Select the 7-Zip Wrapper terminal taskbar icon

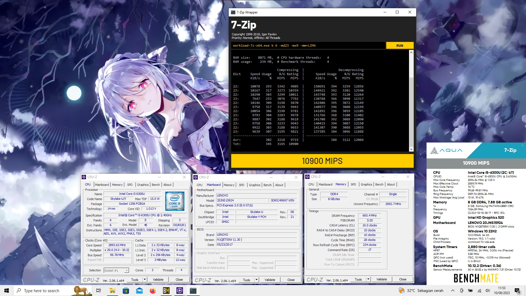[193, 291]
